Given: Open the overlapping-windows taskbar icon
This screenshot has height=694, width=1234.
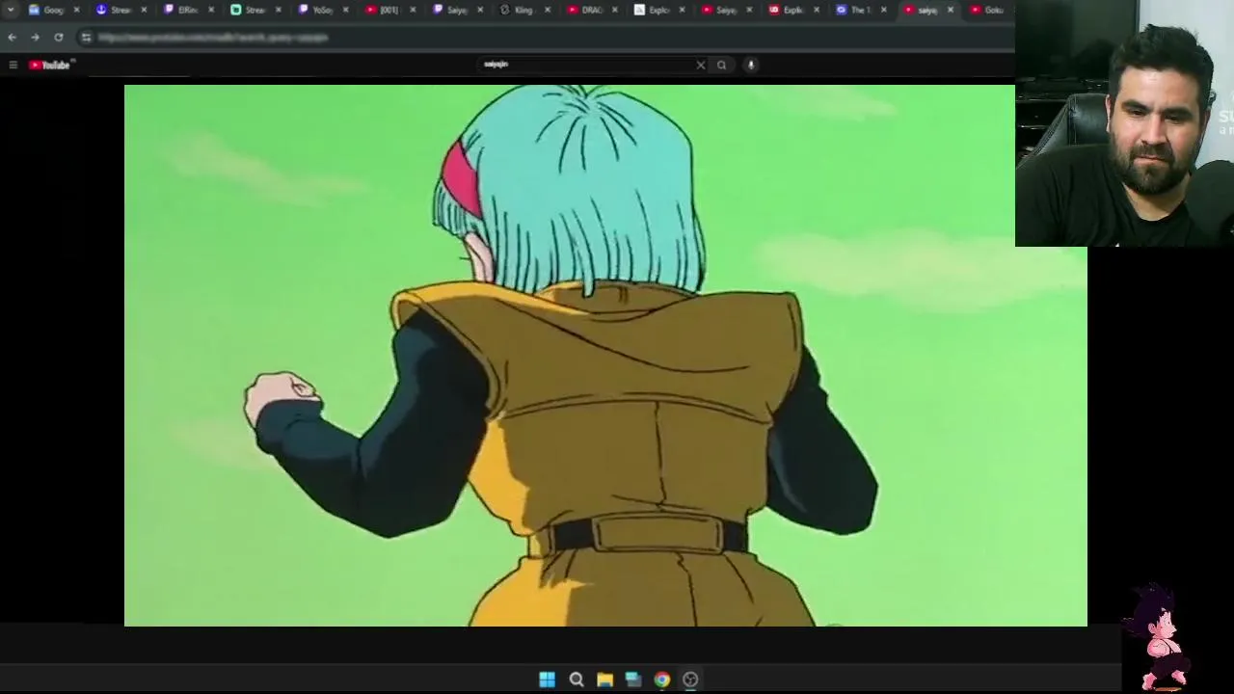Looking at the screenshot, I should pyautogui.click(x=633, y=680).
